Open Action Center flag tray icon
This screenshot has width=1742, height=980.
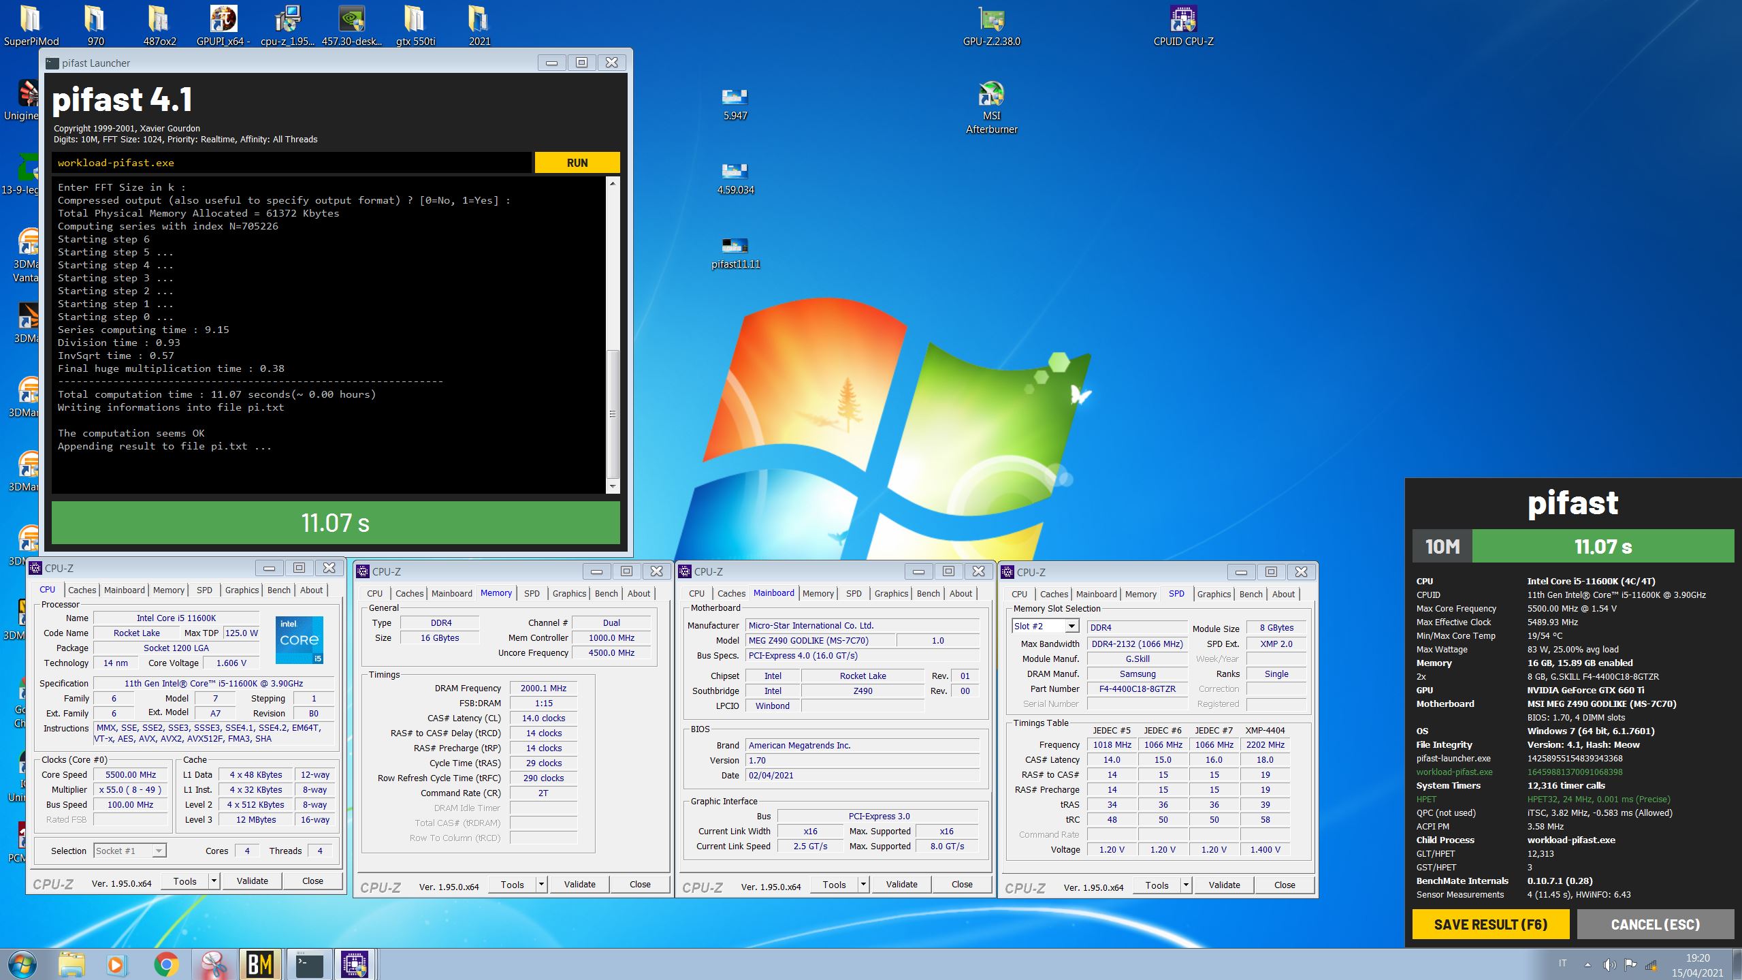point(1630,964)
